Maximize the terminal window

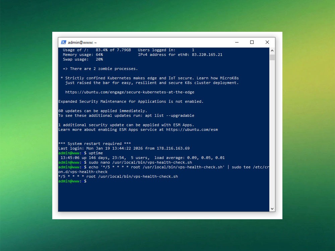pos(252,43)
